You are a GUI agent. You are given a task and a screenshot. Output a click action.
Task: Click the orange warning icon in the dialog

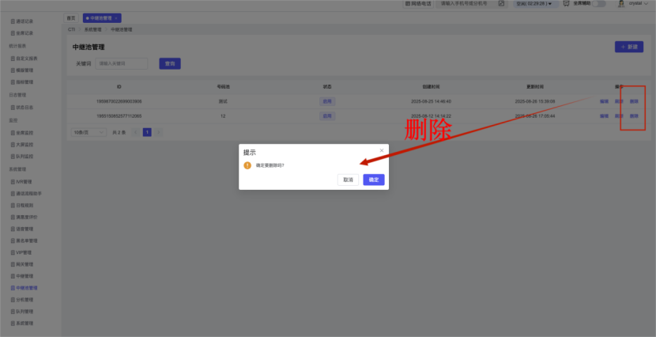point(247,165)
